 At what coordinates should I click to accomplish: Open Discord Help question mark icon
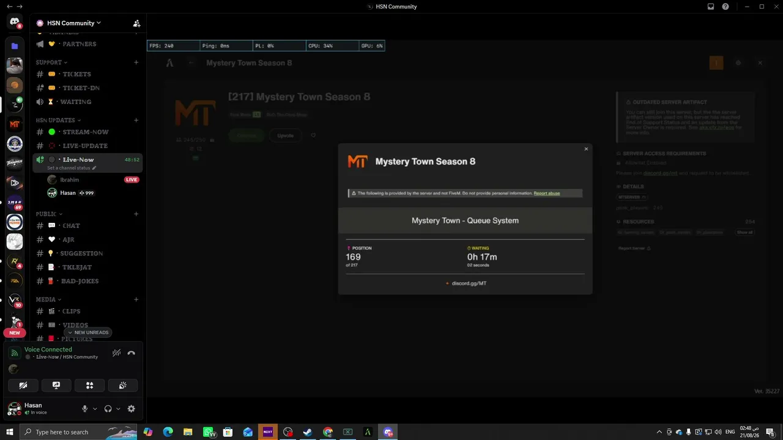[x=725, y=7]
